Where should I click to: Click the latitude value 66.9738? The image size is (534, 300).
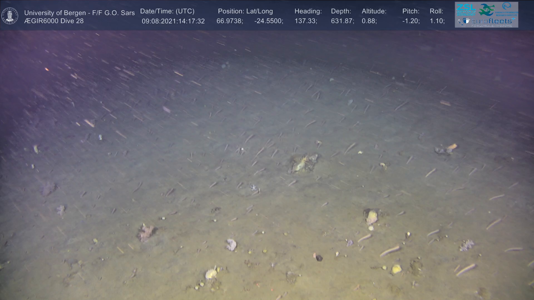(x=229, y=21)
